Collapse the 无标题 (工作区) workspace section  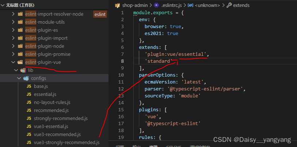click(3, 5)
